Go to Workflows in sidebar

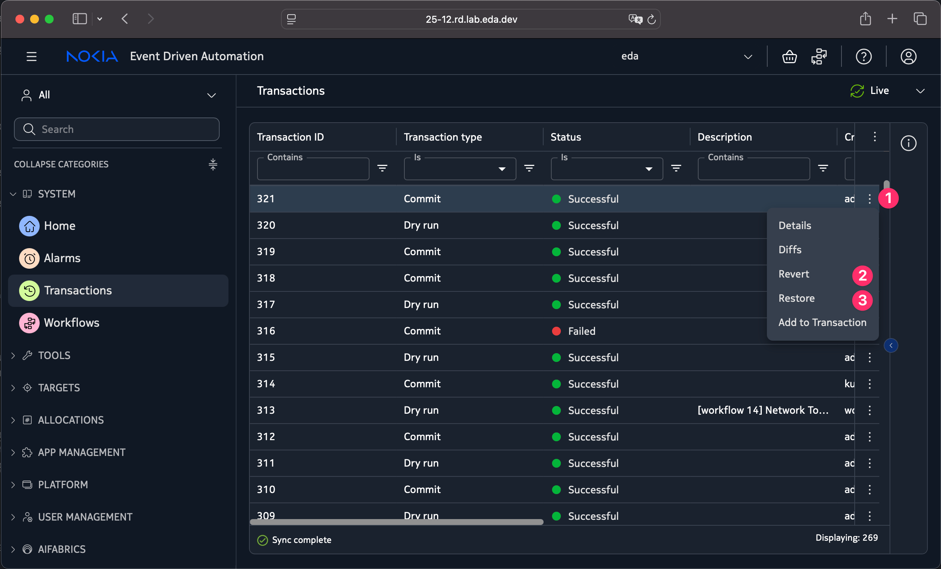[x=71, y=323]
